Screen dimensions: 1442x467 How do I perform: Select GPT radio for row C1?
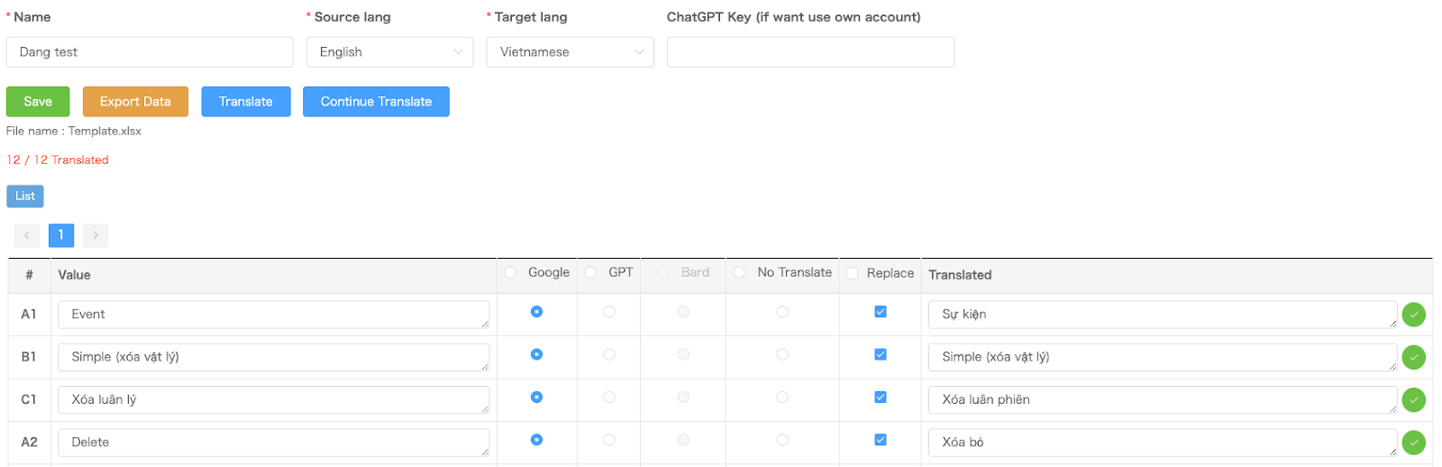pyautogui.click(x=609, y=397)
